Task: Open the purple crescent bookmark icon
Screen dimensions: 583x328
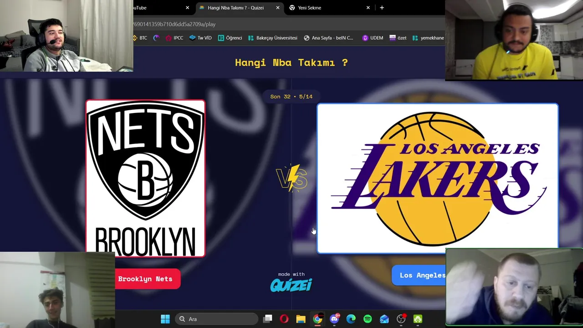Action: pos(157,38)
